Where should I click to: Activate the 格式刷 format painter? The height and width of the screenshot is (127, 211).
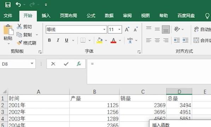pyautogui.click(x=27, y=43)
